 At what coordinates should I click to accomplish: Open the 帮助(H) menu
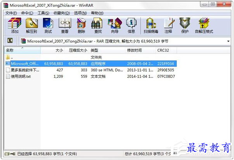(x=97, y=13)
